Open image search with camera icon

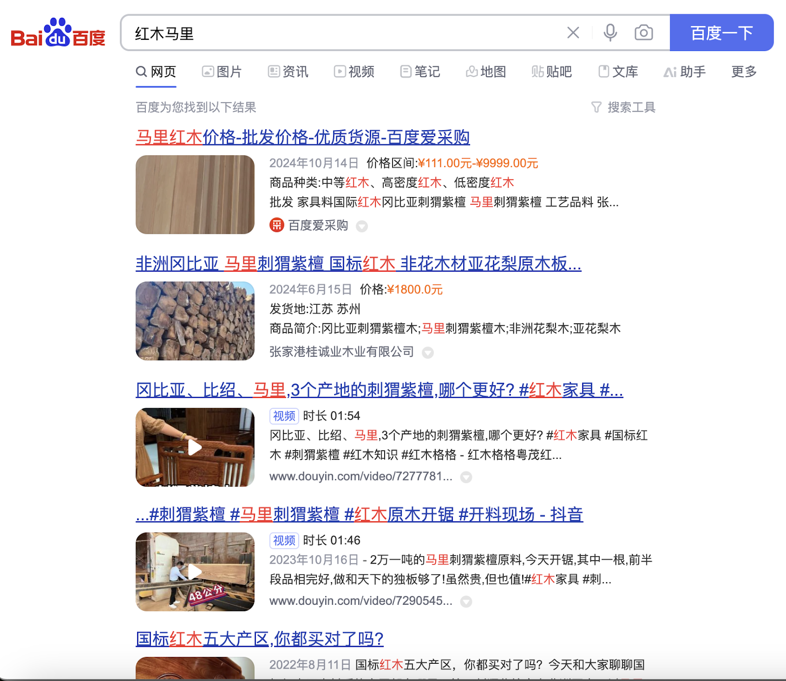click(x=644, y=33)
